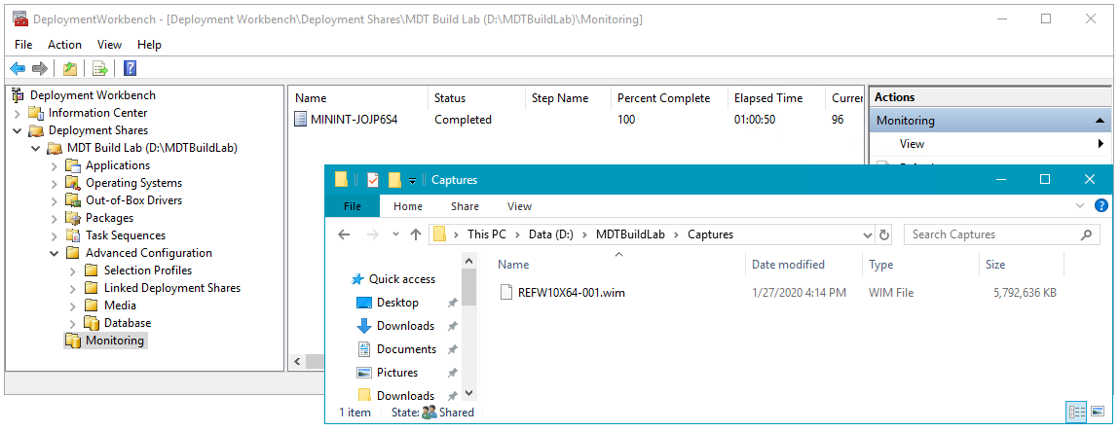Click the Export List toolbar icon
The image size is (1120, 432).
(x=99, y=68)
